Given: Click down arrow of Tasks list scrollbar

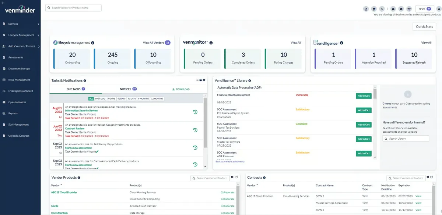Looking at the screenshot, I should point(205,166).
